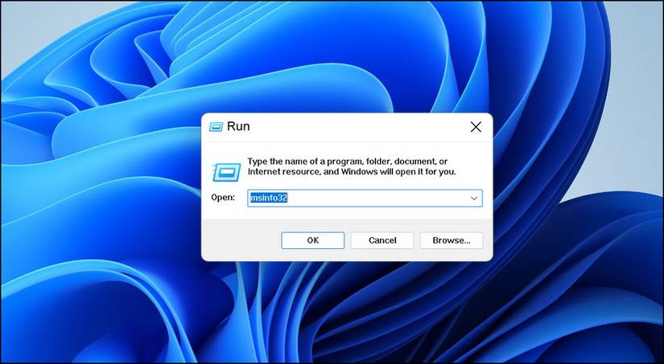Viewport: 664px width, 364px height.
Task: Click OK to run msinfo32
Action: (312, 240)
